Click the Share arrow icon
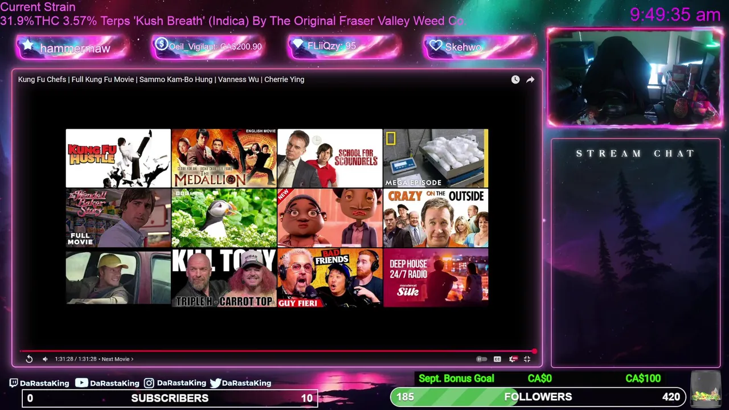Screen dimensions: 729x410 (x=530, y=80)
